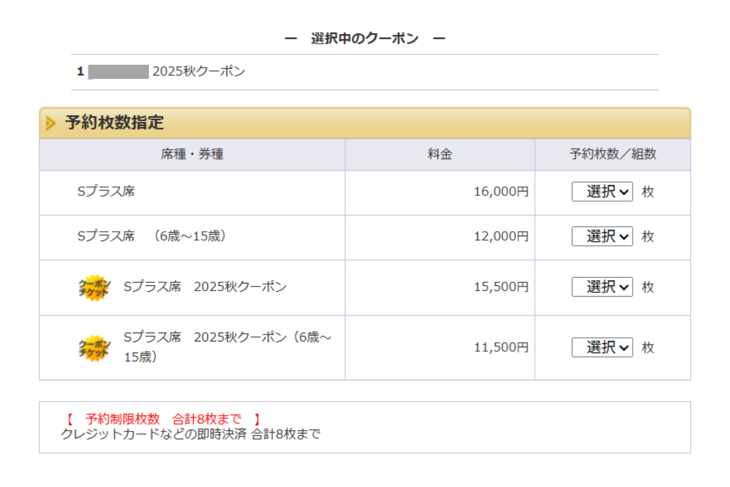The height and width of the screenshot is (487, 730).
Task: Expand quantity selector for 11,500円 coupon seat
Action: tap(602, 348)
